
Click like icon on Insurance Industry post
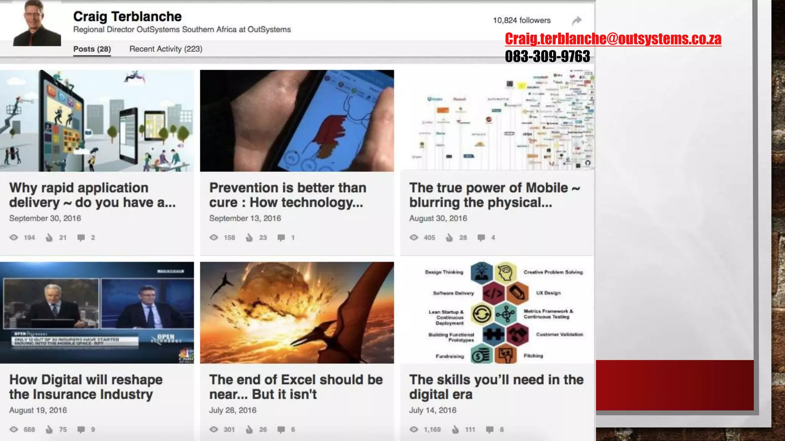pos(49,430)
